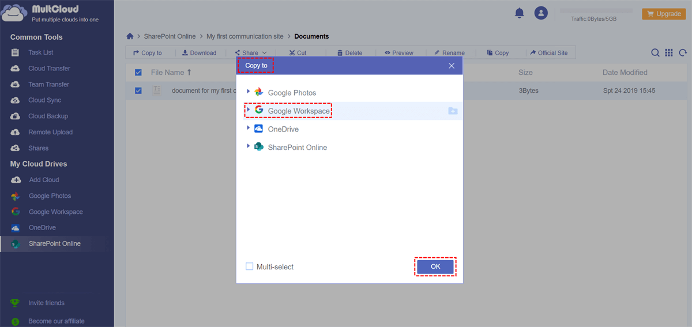Uncheck the document file row checkbox
Viewport: 692px width, 327px height.
coord(138,91)
